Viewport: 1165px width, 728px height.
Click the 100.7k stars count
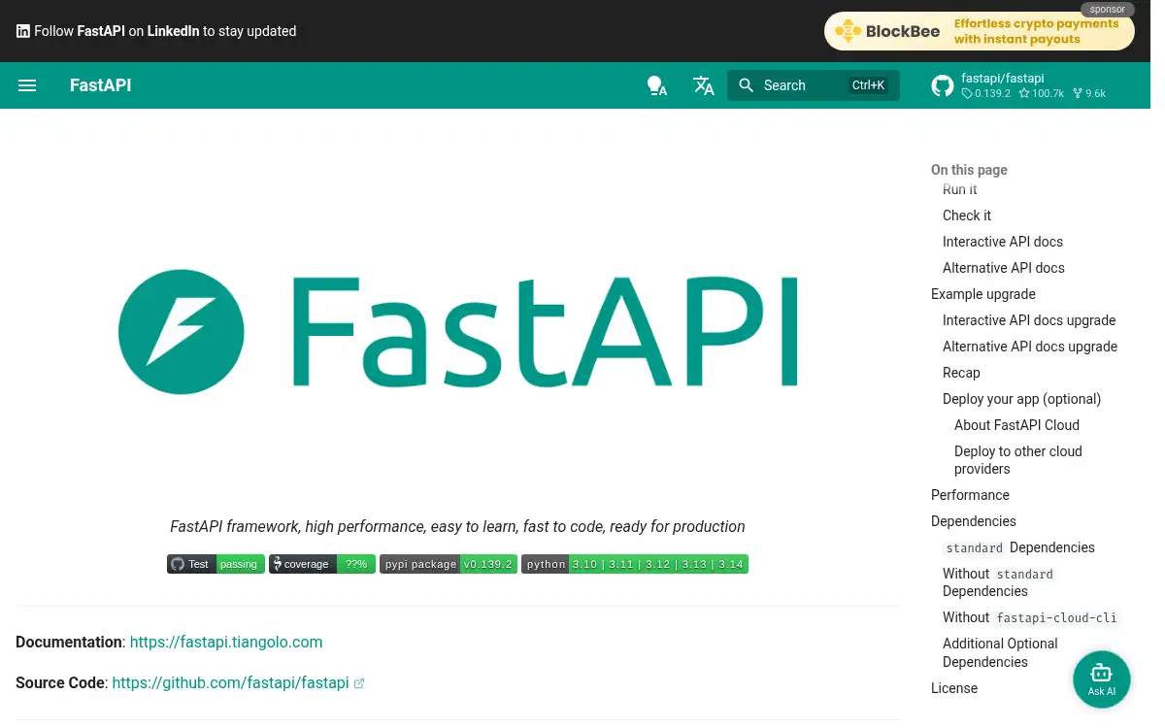coord(1042,94)
